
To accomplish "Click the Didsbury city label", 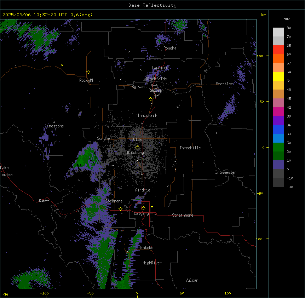I will point(136,153).
